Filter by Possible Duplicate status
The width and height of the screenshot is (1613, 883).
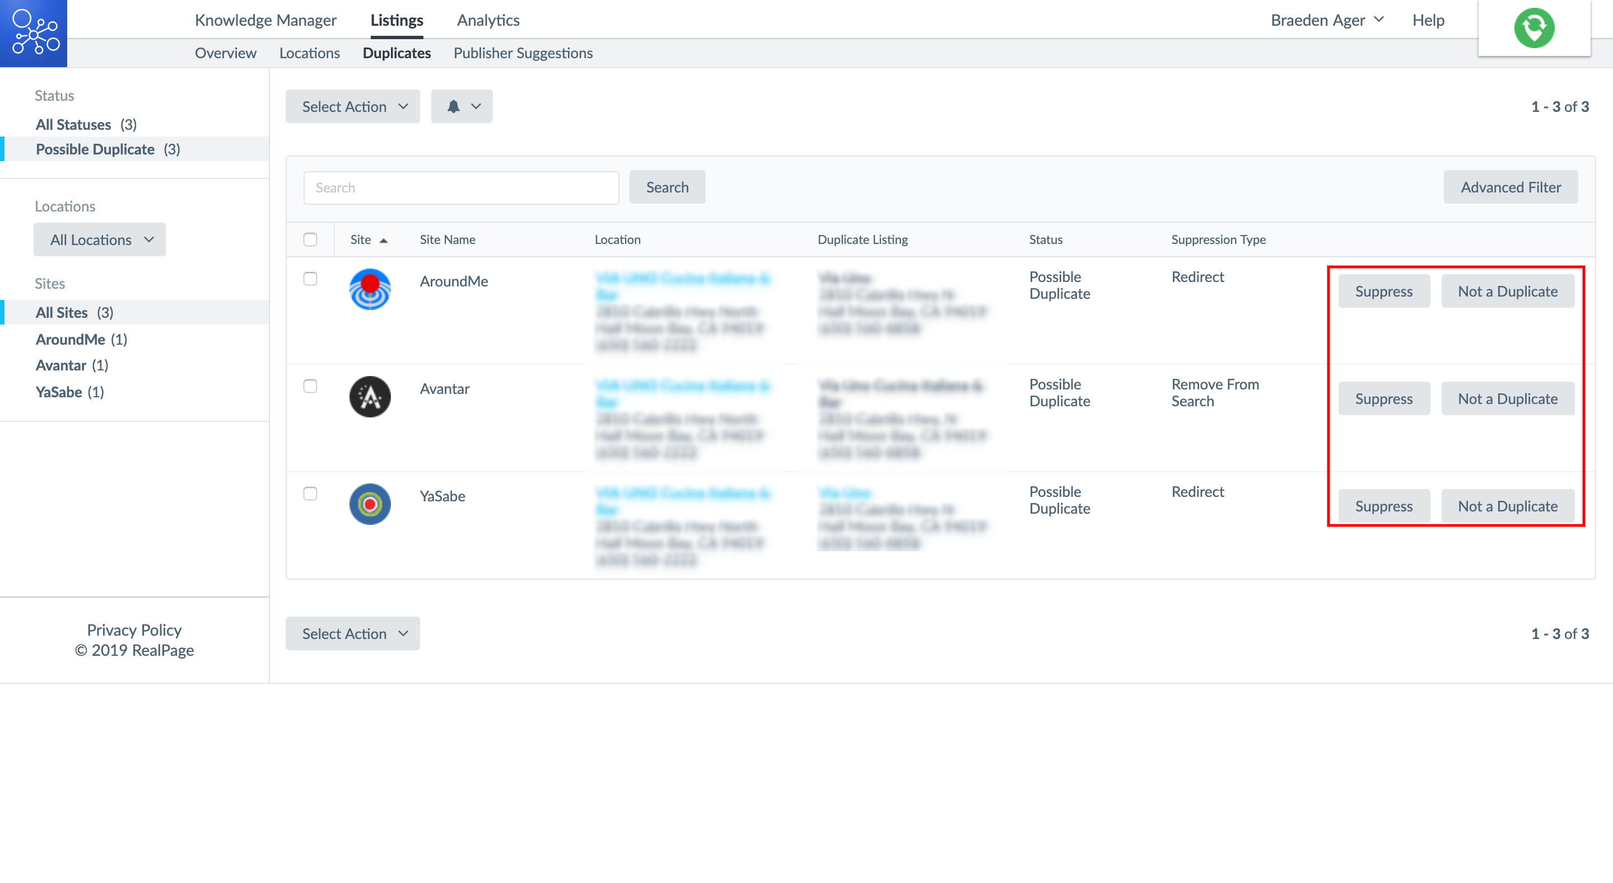(108, 149)
